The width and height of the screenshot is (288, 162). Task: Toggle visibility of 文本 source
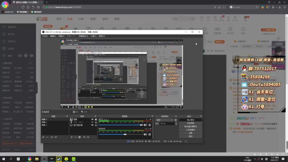pos(92,122)
